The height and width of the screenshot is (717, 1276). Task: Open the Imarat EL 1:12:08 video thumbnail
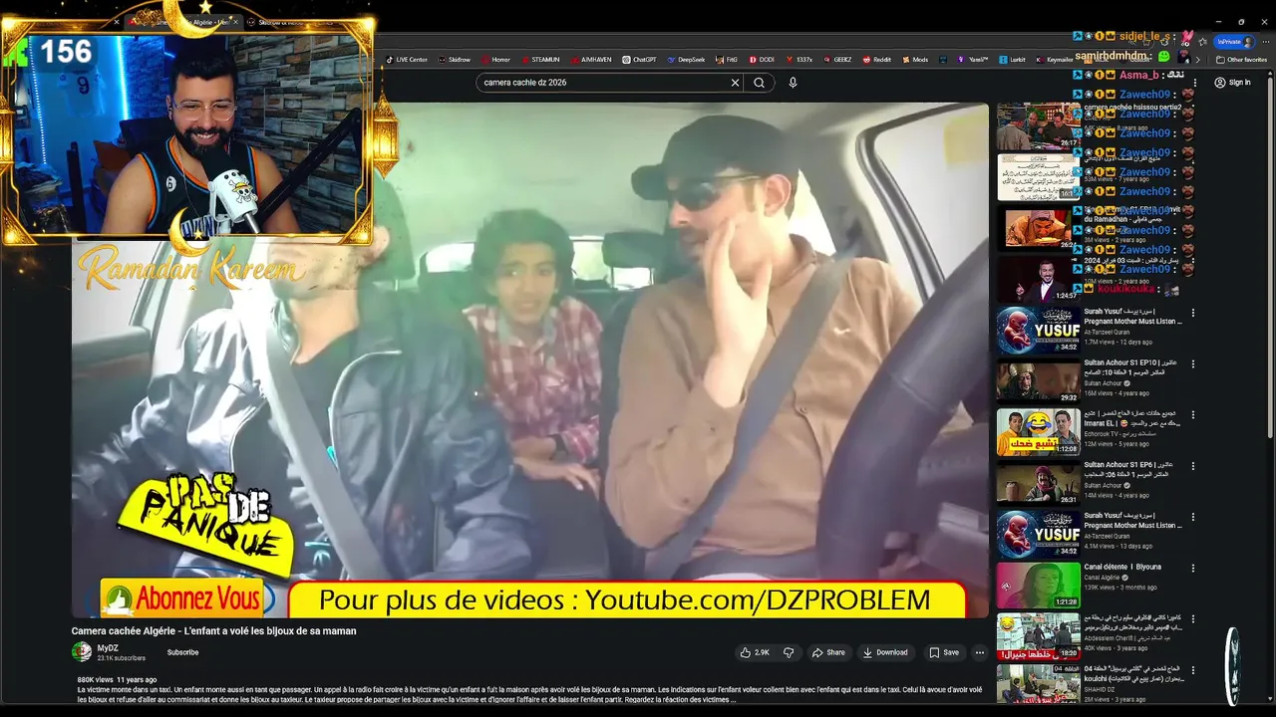point(1038,432)
